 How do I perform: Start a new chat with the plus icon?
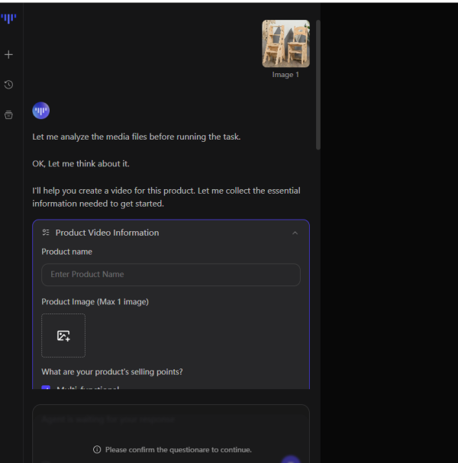click(8, 55)
